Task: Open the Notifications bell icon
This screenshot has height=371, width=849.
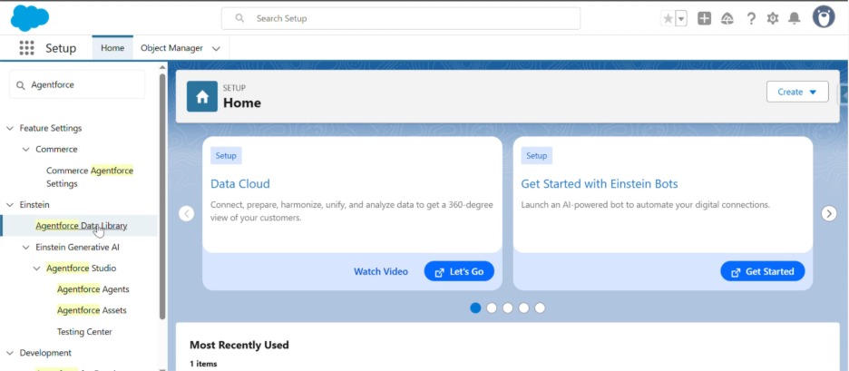Action: (x=795, y=18)
